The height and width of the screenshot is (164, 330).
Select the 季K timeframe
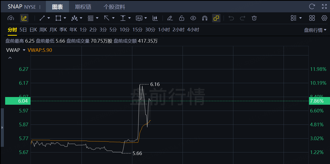click(x=63, y=30)
